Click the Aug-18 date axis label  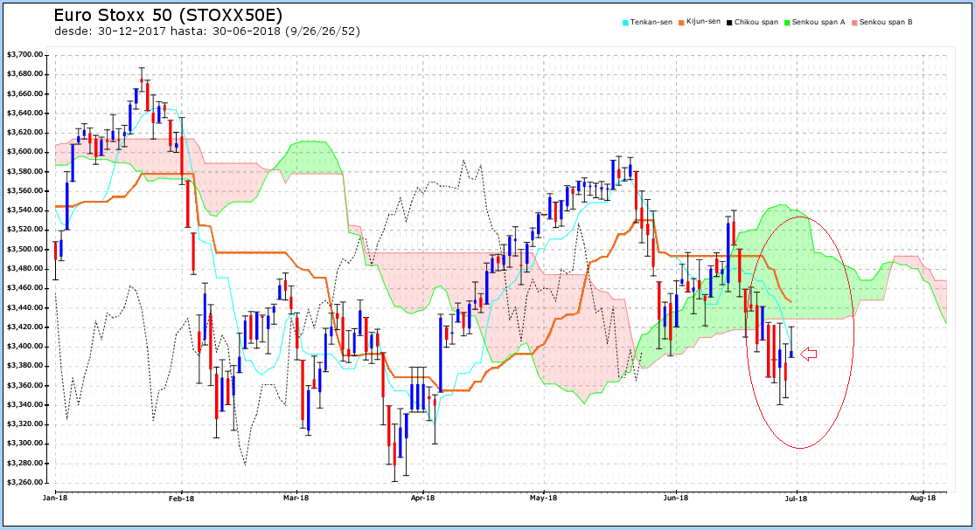[923, 498]
